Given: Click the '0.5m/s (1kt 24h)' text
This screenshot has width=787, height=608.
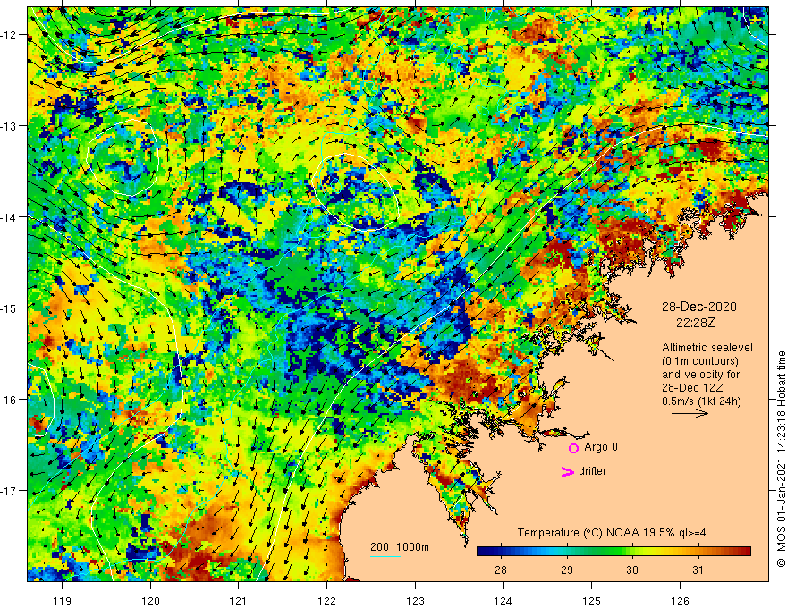Looking at the screenshot, I should (x=701, y=401).
